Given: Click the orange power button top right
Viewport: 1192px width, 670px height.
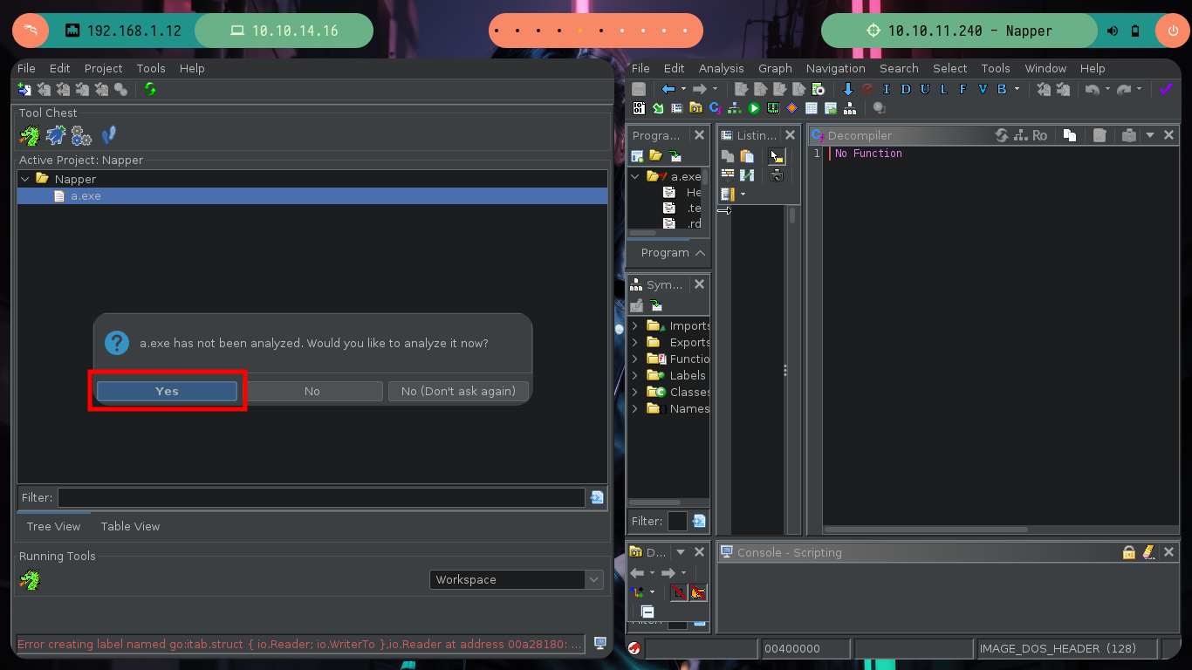Looking at the screenshot, I should [x=1171, y=31].
